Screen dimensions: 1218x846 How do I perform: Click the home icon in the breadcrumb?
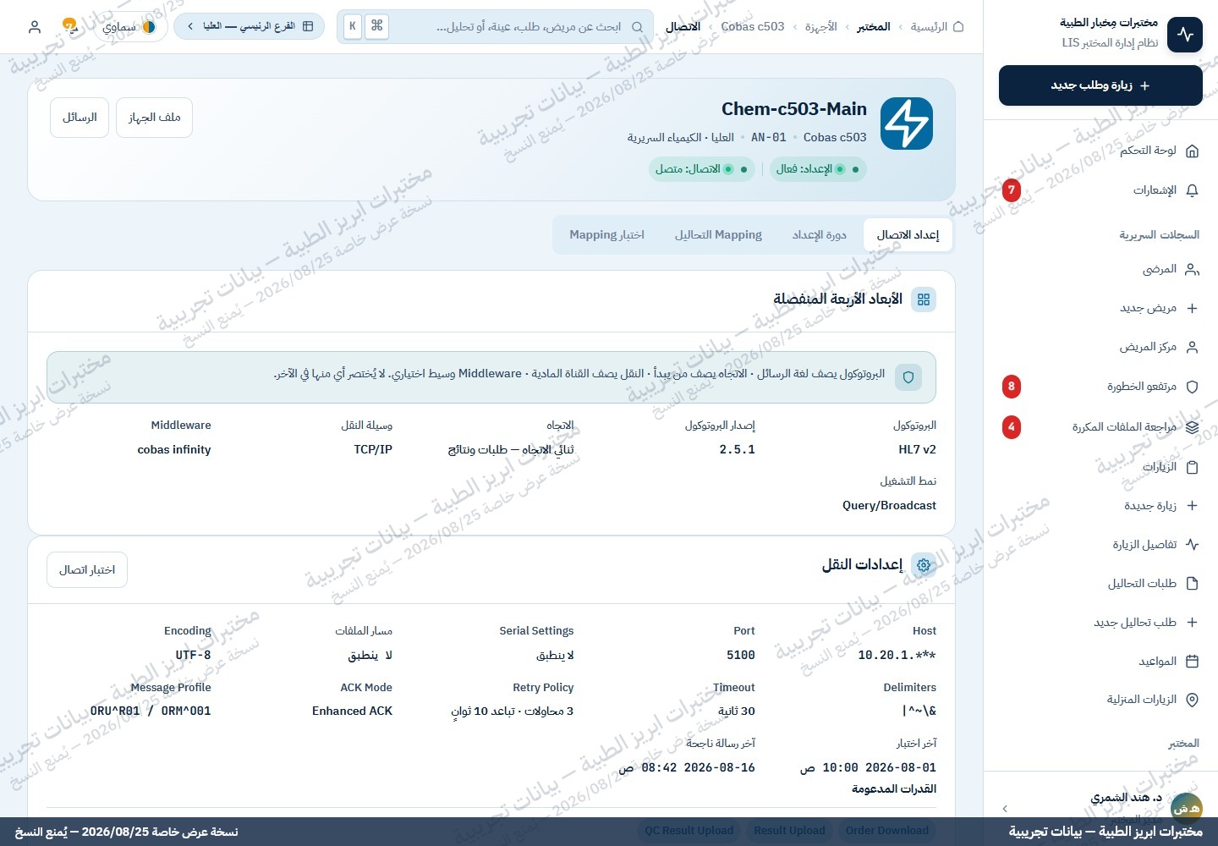958,27
